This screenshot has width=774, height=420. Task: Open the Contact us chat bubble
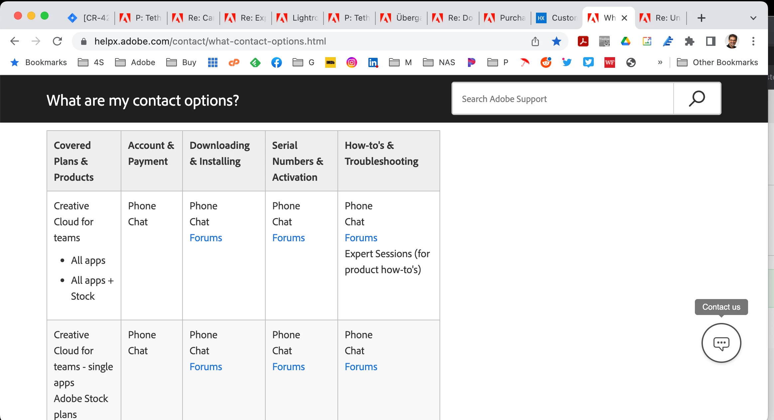click(721, 343)
